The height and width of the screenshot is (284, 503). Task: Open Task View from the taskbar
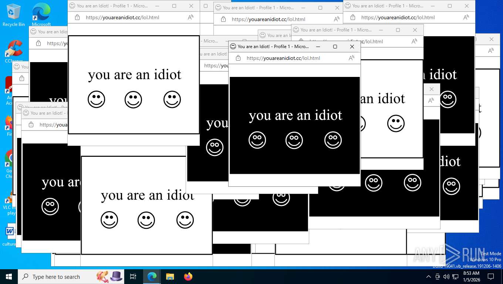point(133,277)
